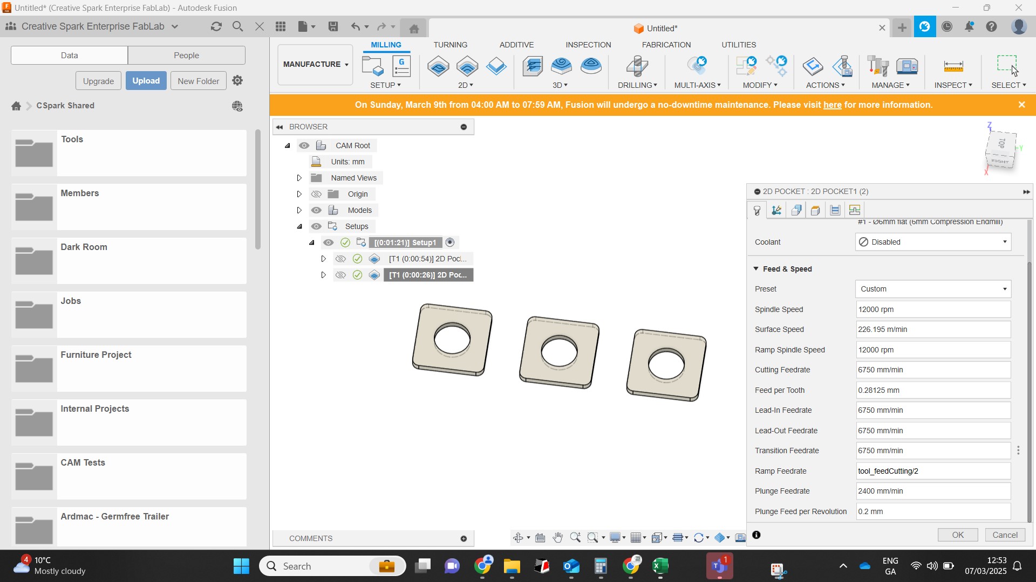Viewport: 1036px width, 582px height.
Task: Toggle visibility of Setup1
Action: tap(328, 242)
